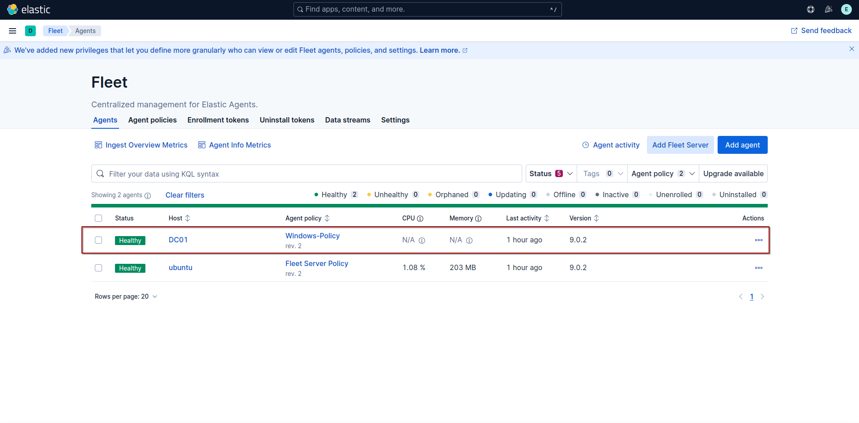Toggle the Upgrade available filter

[x=733, y=173]
